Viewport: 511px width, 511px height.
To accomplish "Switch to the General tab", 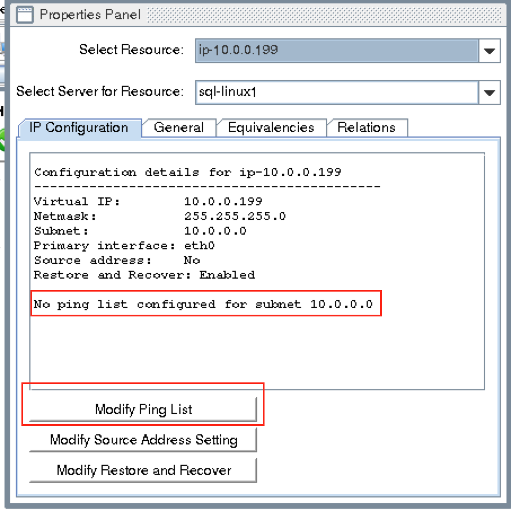I will 179,127.
